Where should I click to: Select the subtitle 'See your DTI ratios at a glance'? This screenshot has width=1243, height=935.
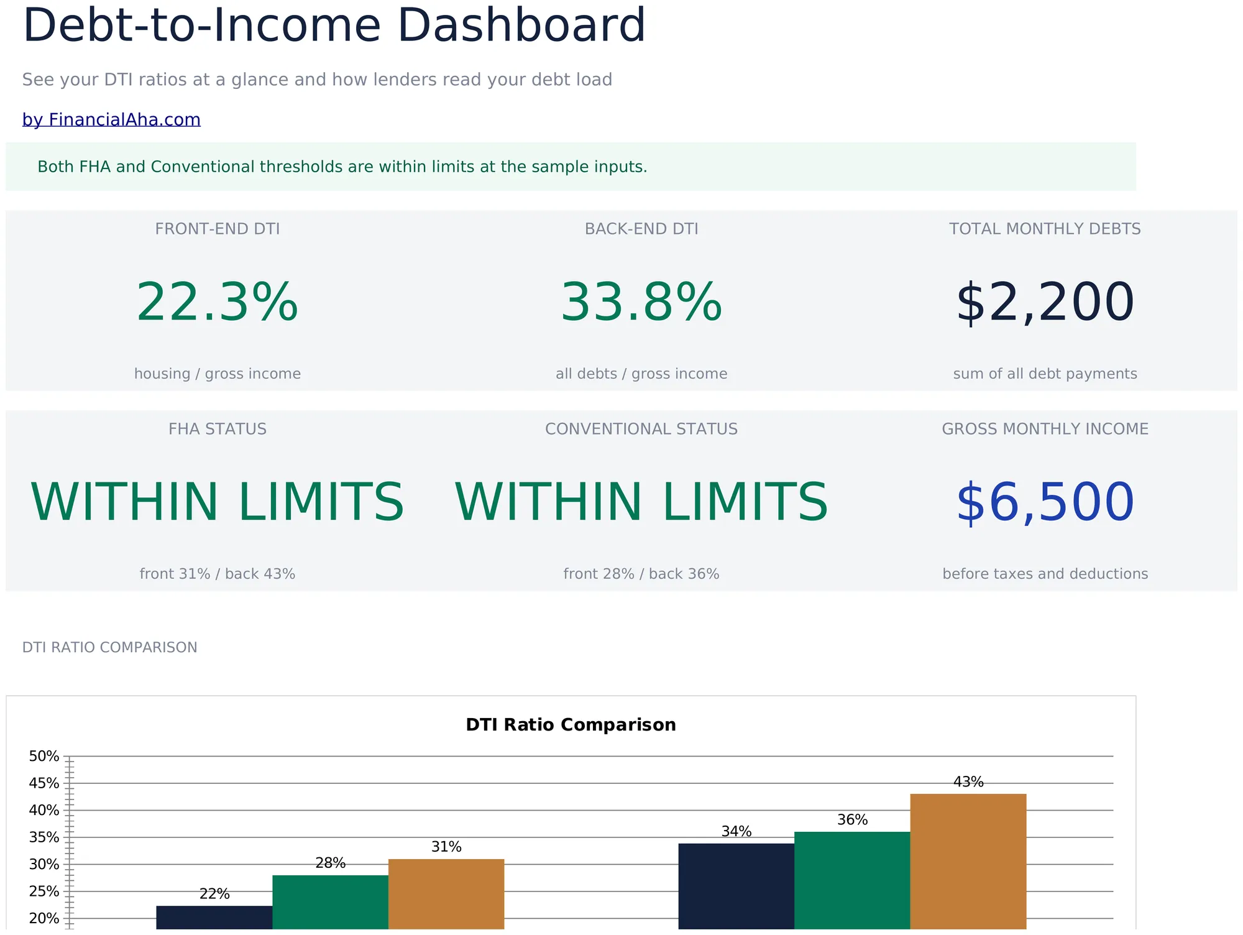[x=318, y=80]
